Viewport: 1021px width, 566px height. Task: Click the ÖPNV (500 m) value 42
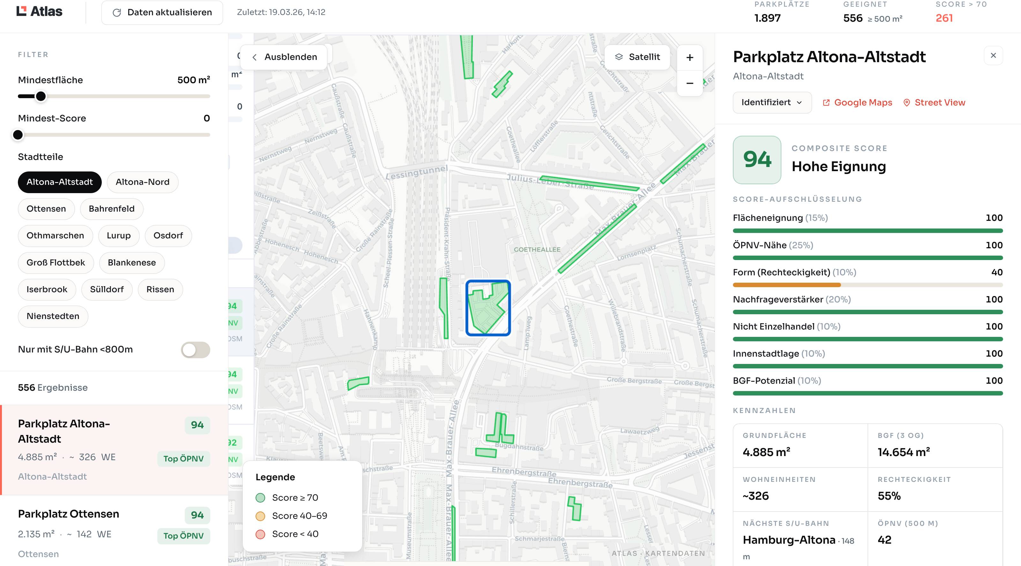(885, 540)
